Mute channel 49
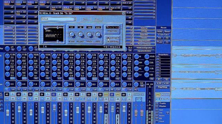 (x=24, y=99)
